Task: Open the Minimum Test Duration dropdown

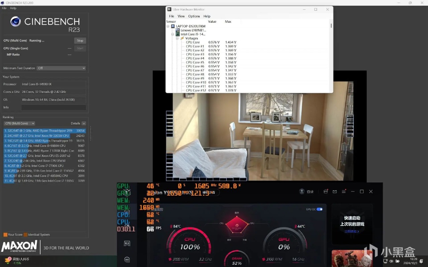Action: pos(61,68)
